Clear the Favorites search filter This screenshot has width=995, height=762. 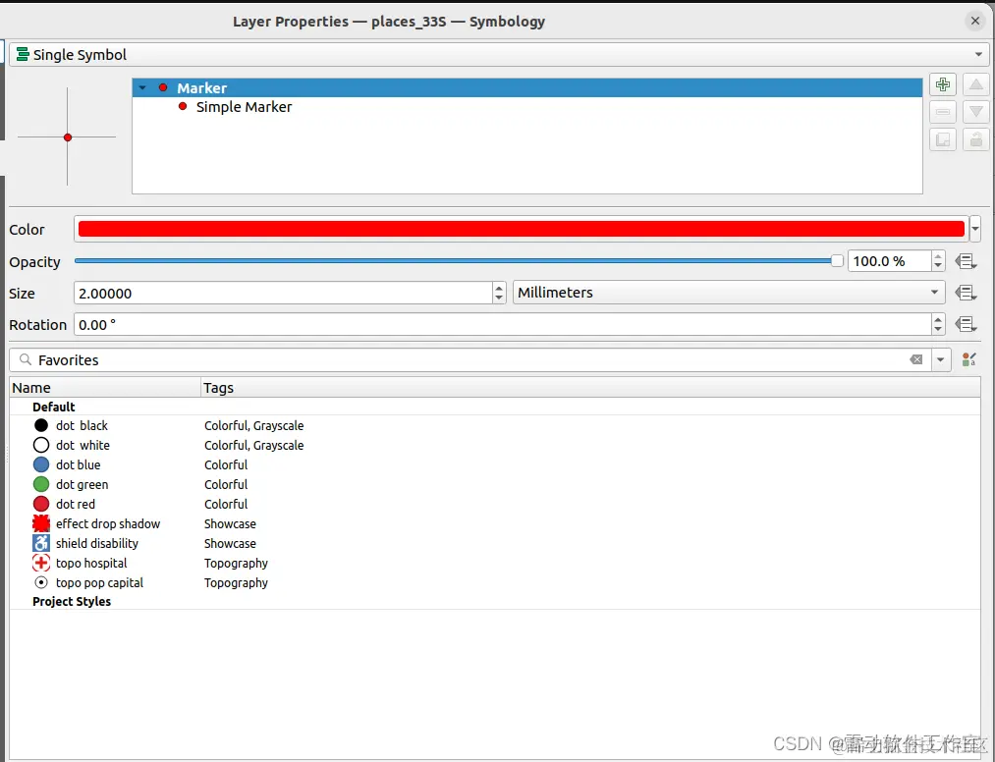(x=916, y=359)
